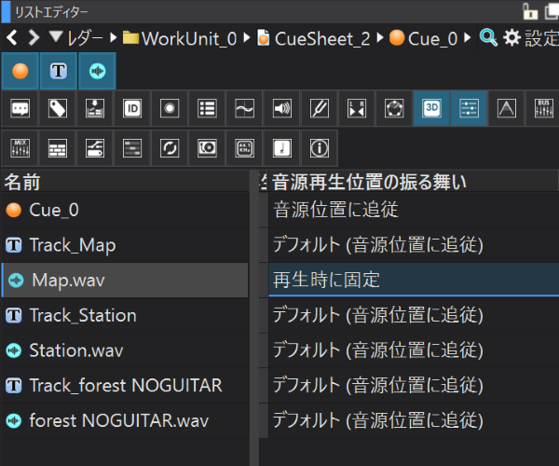Toggle the Track type filter button
Screen dimensions: 559x466
(59, 71)
